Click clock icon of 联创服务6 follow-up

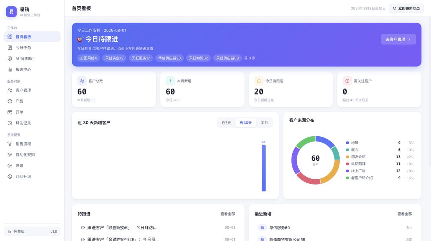pos(83,228)
